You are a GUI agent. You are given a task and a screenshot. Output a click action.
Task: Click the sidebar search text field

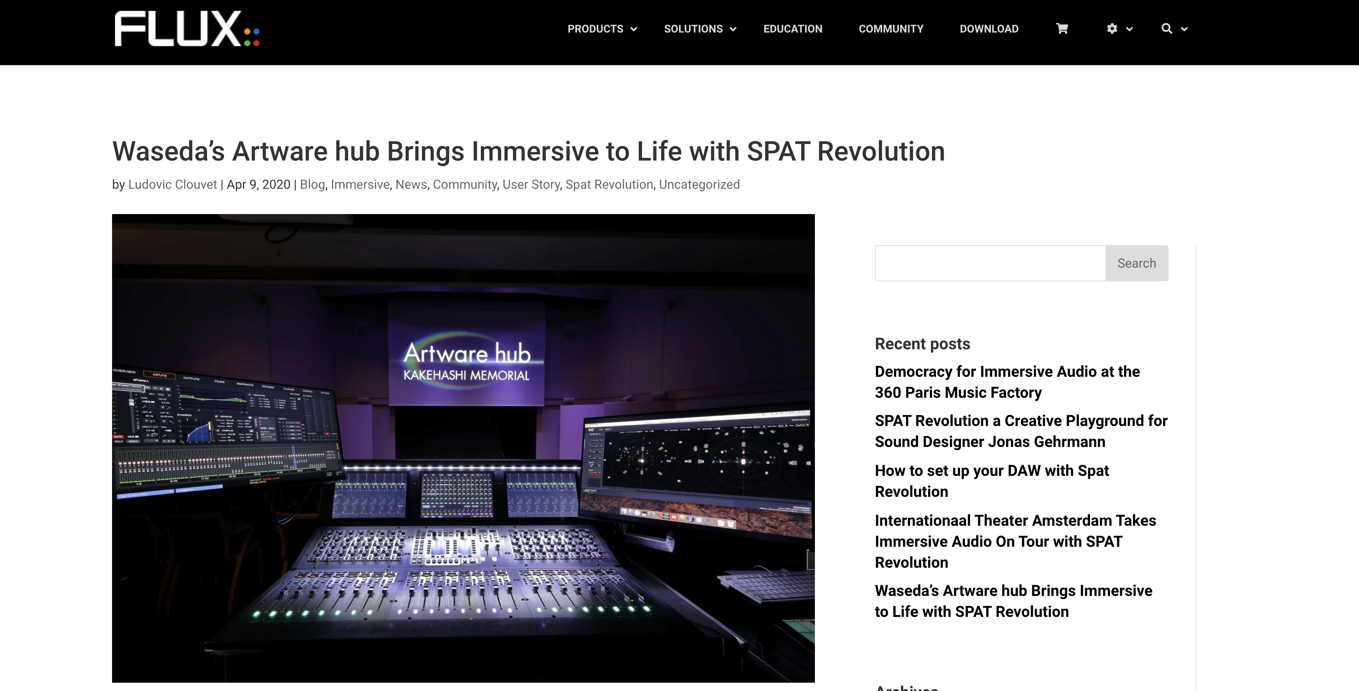click(x=990, y=263)
